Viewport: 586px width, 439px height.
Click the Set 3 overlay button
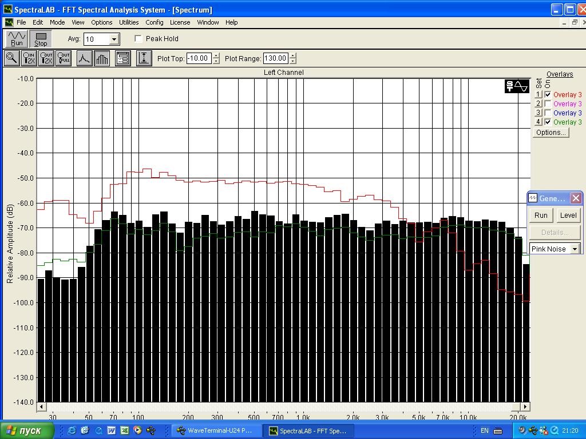tap(538, 113)
